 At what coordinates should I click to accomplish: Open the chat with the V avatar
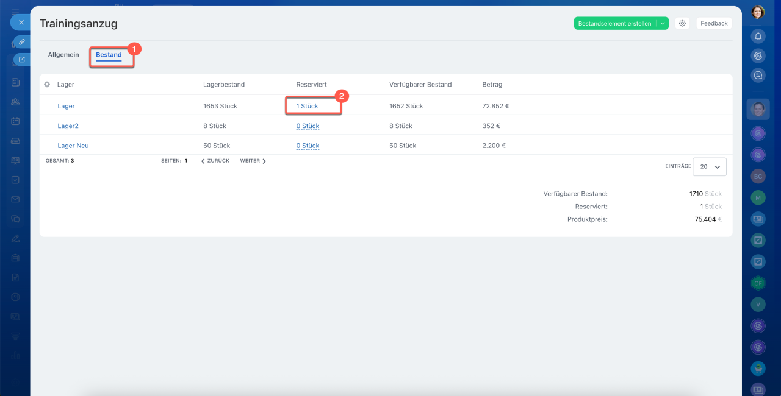point(758,304)
